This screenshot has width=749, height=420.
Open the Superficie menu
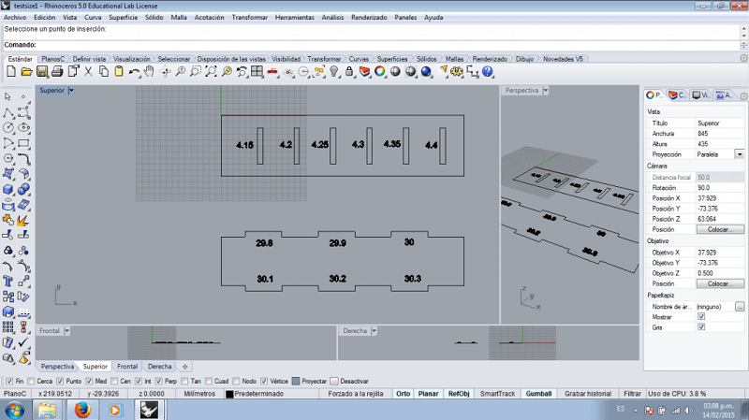click(x=124, y=17)
